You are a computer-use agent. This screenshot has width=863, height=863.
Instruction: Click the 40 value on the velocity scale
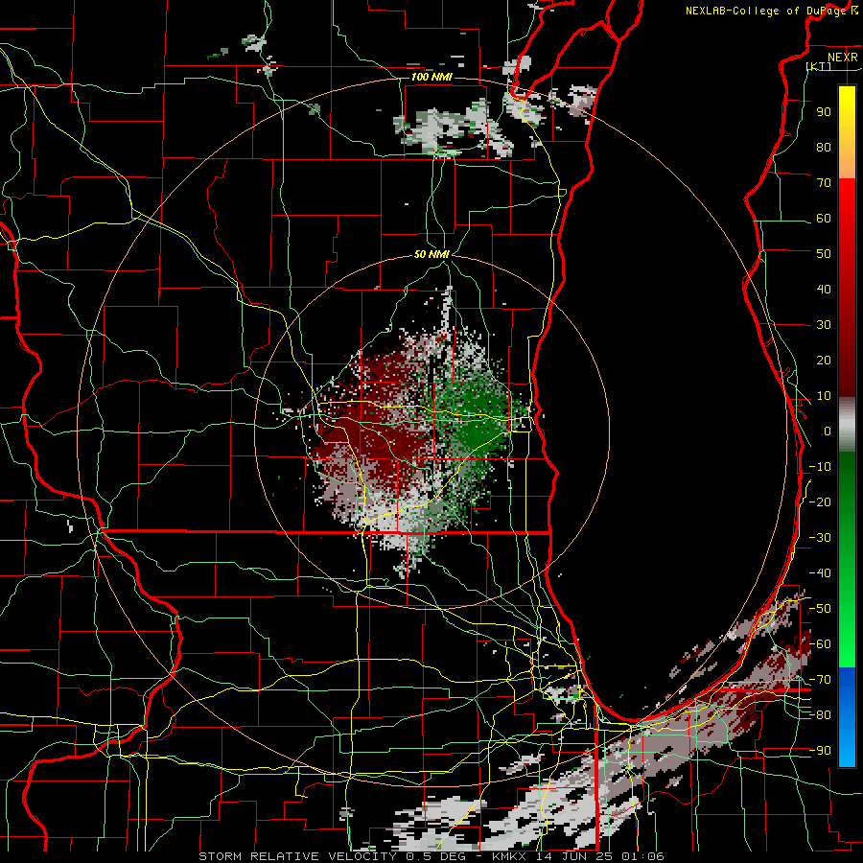click(x=824, y=290)
